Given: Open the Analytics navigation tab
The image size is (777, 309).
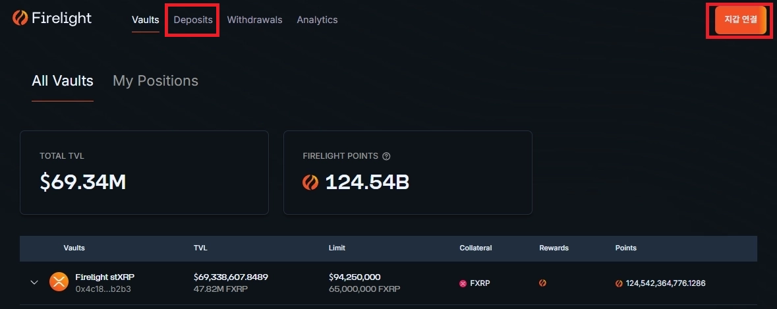Looking at the screenshot, I should point(317,20).
